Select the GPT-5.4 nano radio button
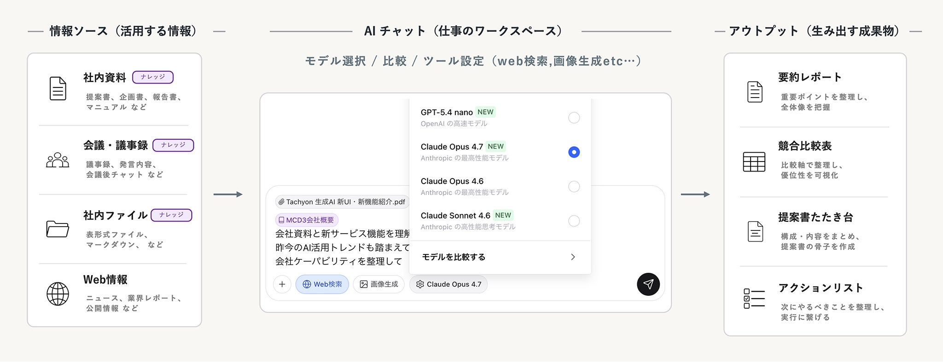Viewport: 943px width, 362px height. (574, 118)
